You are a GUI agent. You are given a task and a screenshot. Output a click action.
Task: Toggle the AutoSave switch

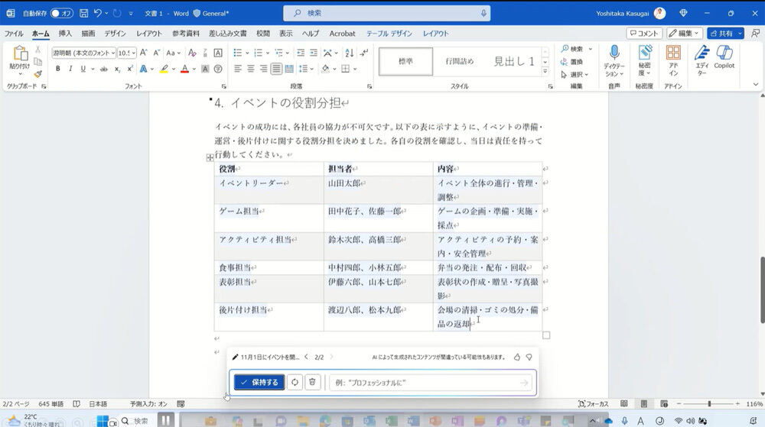click(x=62, y=13)
